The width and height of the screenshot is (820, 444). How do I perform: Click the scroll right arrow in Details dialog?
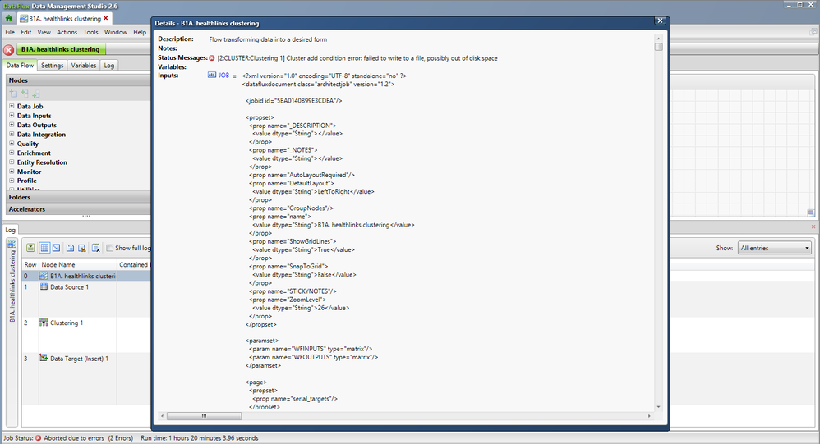[649, 416]
